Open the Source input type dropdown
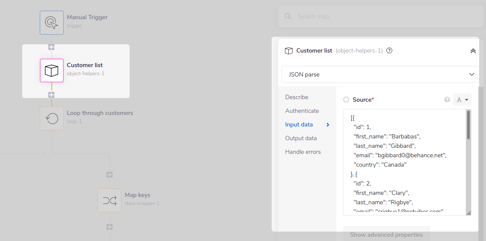Image resolution: width=486 pixels, height=241 pixels. 462,100
